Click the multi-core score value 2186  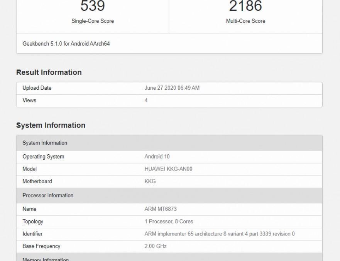pyautogui.click(x=245, y=6)
